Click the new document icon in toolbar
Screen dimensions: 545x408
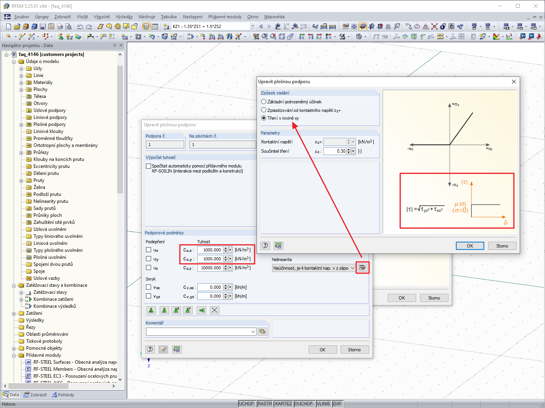[8, 26]
